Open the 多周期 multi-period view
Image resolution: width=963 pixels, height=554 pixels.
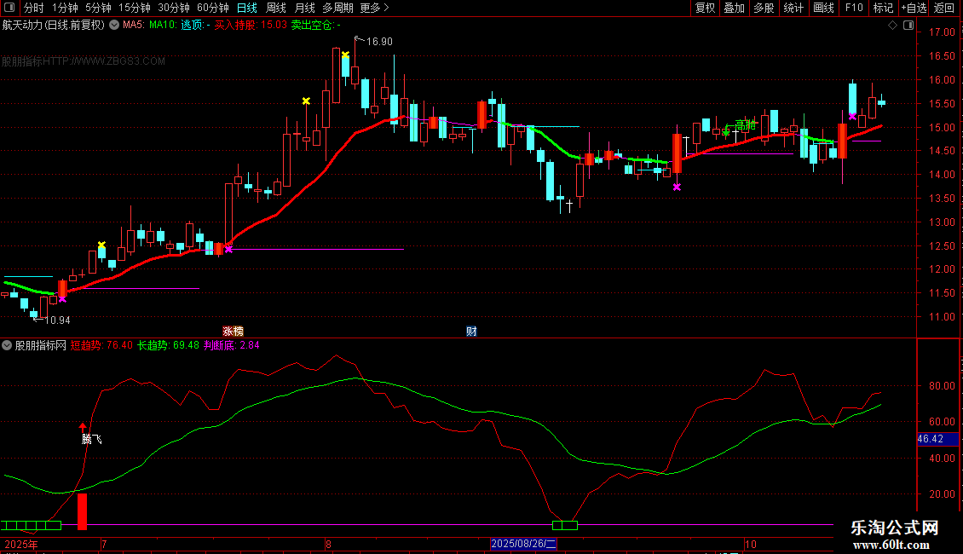[337, 8]
